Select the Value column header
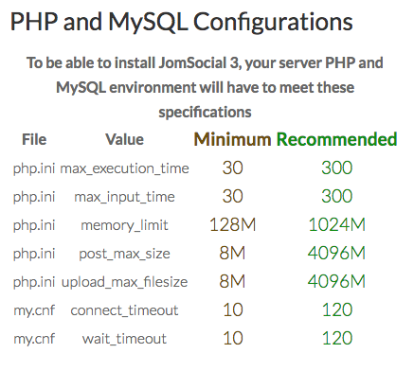414x371 pixels. 124,139
